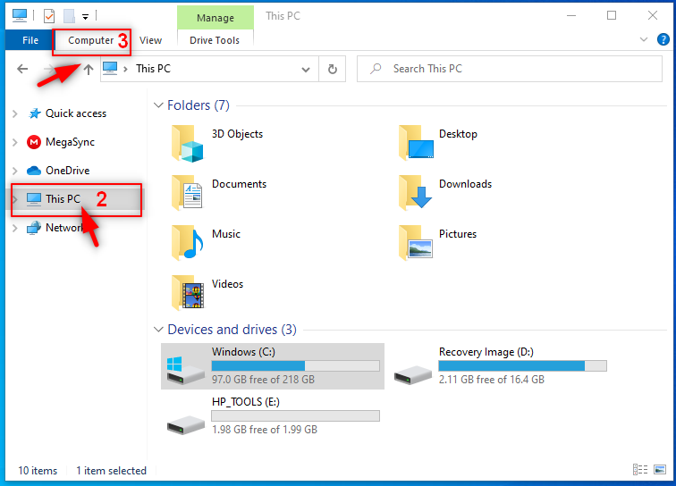Select This PC in navigation pane
676x486 pixels.
point(63,199)
